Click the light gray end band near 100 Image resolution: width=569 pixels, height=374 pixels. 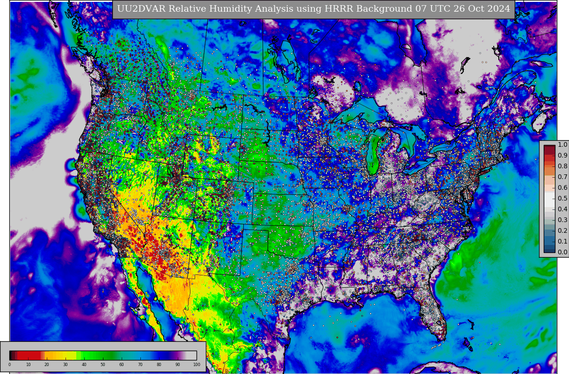click(x=192, y=355)
